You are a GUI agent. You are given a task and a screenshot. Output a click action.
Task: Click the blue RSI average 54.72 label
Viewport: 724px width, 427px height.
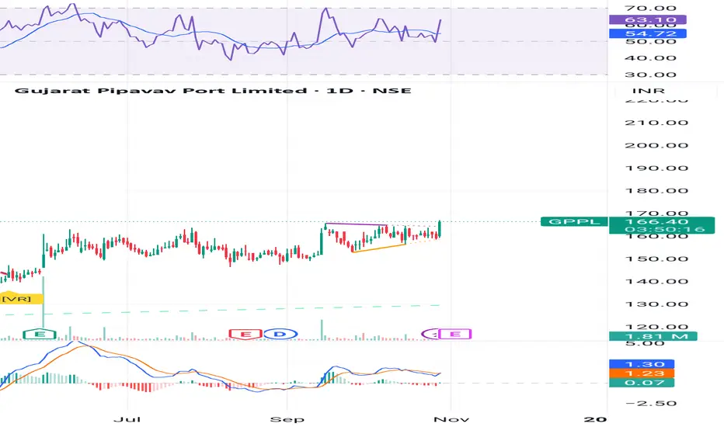(x=648, y=33)
